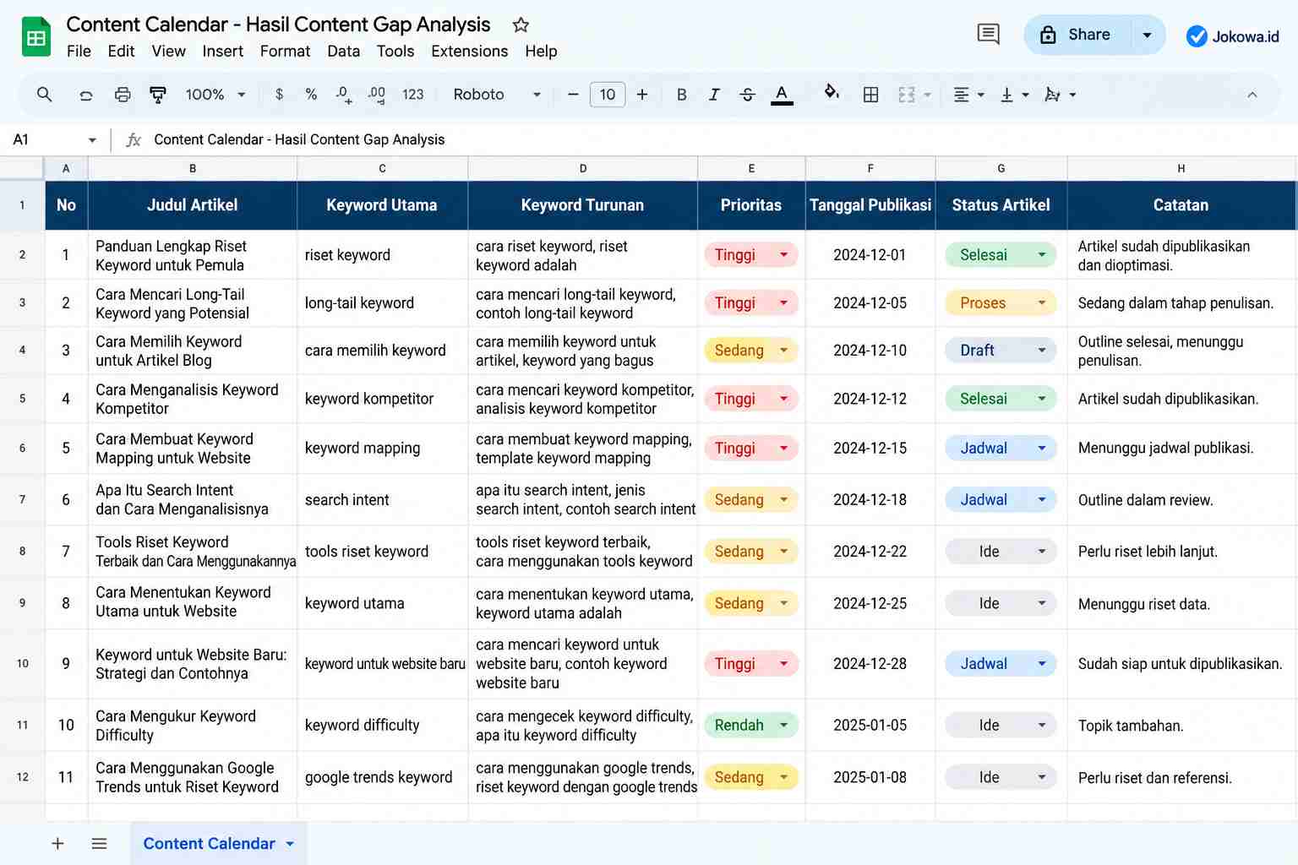Toggle italic formatting
Screen dimensions: 1298x865
(714, 95)
